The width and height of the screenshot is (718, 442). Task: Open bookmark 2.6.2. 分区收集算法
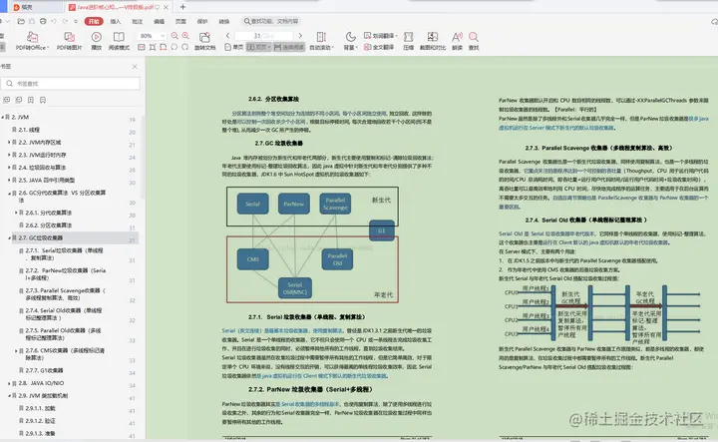coord(49,225)
